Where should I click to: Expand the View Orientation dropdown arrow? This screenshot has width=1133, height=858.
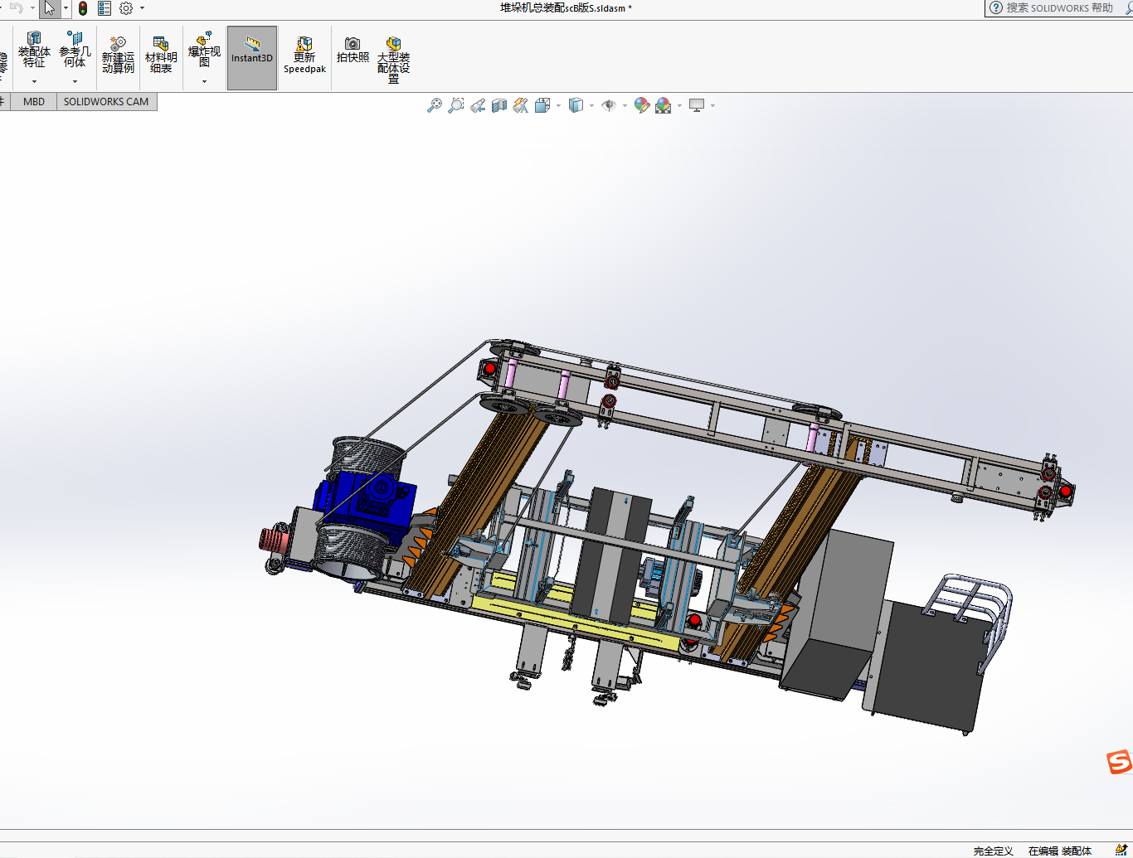[x=558, y=105]
